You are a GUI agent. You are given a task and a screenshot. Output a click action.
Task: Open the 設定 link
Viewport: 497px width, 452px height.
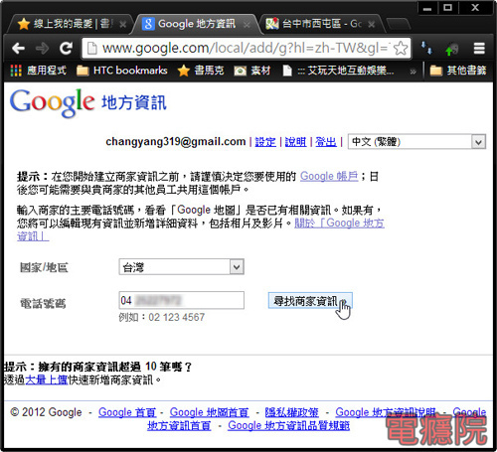pyautogui.click(x=265, y=142)
